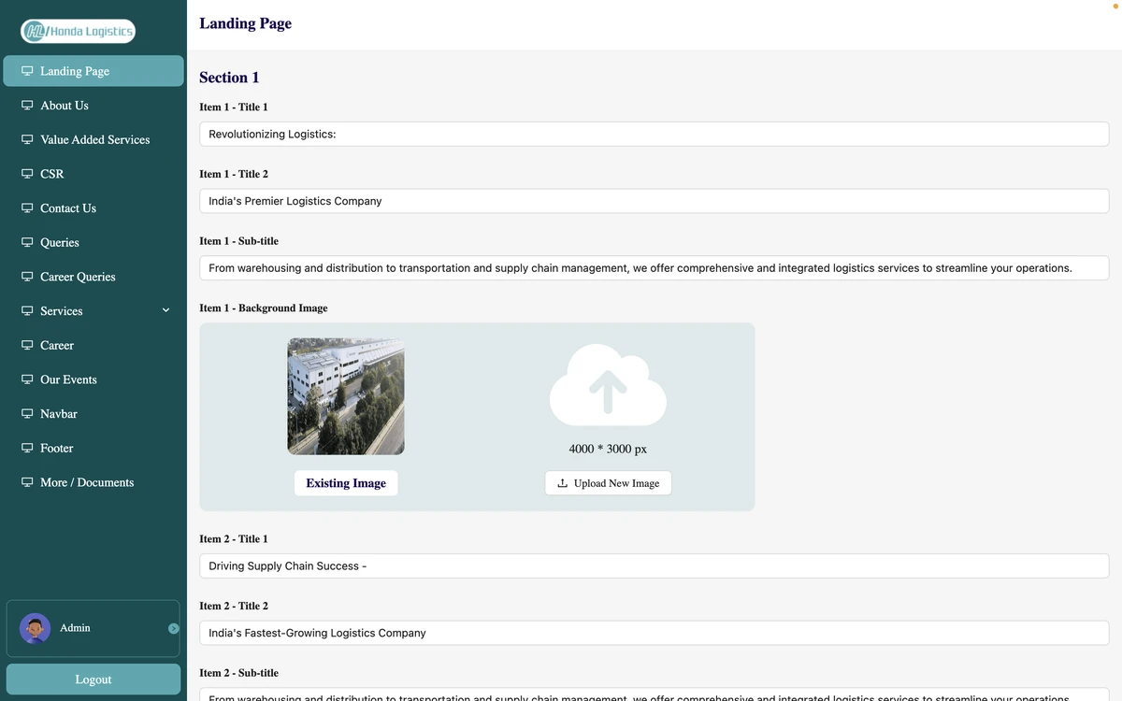Click the Navbar screen icon
The image size is (1122, 701).
[x=25, y=413]
